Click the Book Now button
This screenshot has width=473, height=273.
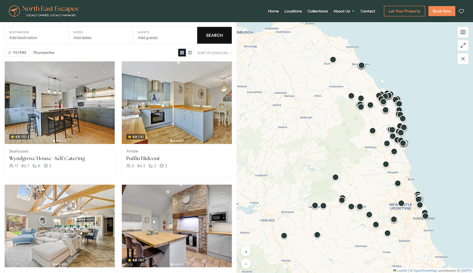point(441,11)
